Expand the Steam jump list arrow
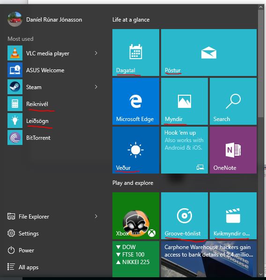The width and height of the screenshot is (266, 280). pyautogui.click(x=96, y=87)
